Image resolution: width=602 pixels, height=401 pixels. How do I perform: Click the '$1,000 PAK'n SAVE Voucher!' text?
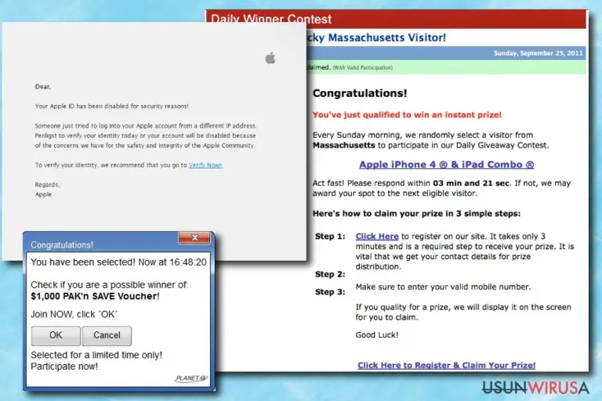tap(95, 296)
